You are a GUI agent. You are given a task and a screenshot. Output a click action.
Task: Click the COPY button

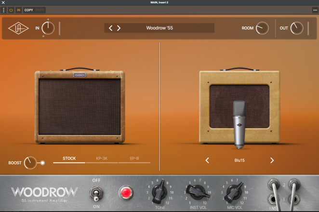coord(29,10)
